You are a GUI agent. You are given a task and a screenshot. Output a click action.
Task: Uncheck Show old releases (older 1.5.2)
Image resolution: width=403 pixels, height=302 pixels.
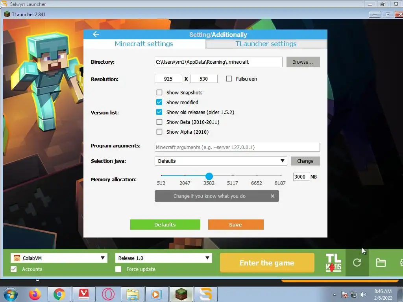click(x=159, y=112)
